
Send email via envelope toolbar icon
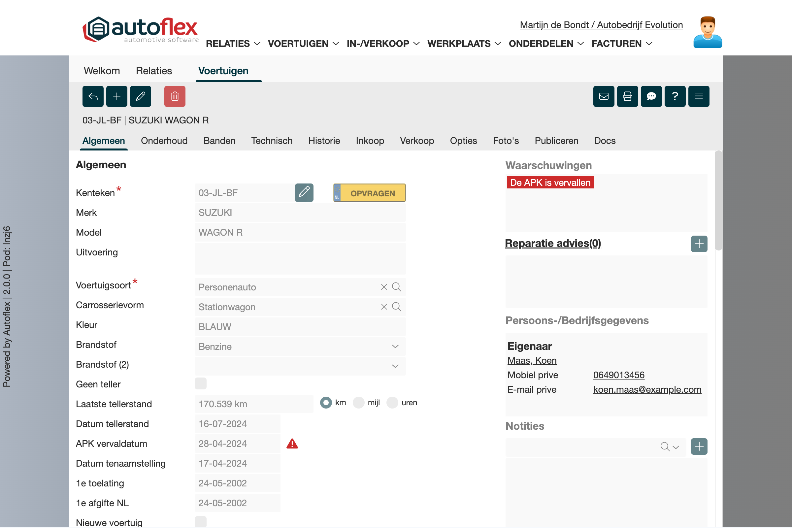pyautogui.click(x=604, y=96)
